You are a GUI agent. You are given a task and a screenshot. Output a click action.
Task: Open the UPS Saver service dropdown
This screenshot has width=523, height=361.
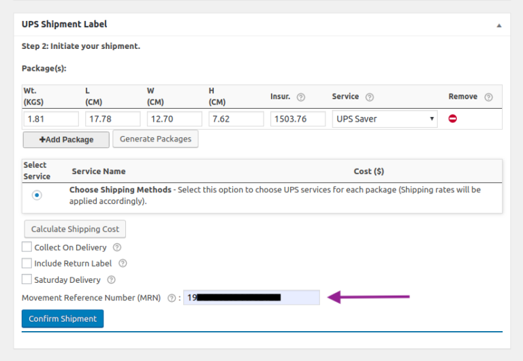tap(385, 119)
